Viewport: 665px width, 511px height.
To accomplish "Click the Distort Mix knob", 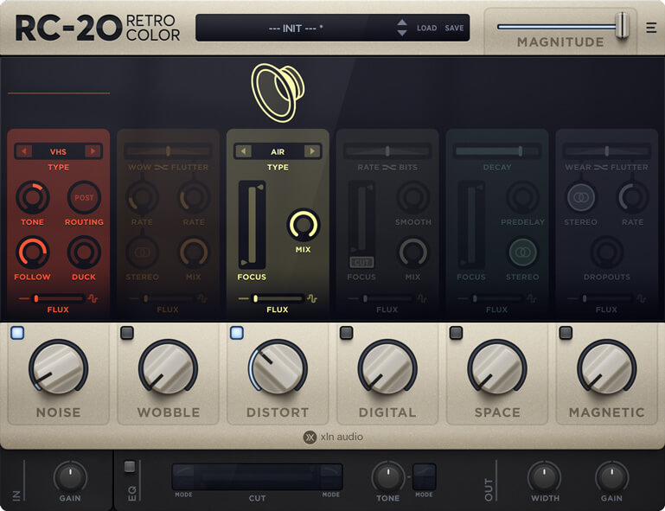I will [303, 225].
